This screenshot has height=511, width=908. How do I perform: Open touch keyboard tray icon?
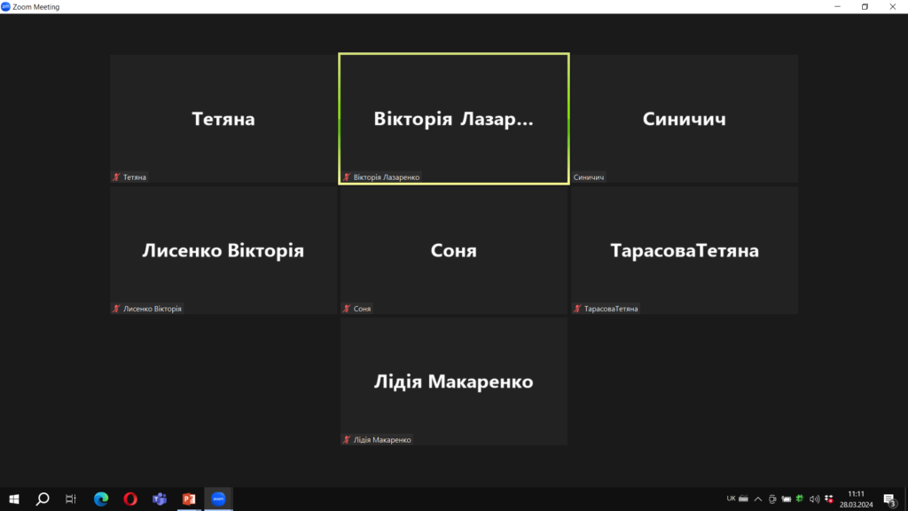tap(744, 499)
